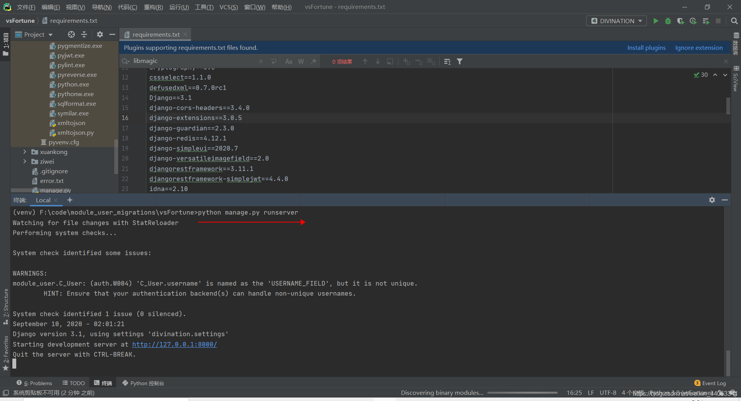Click the Install plugins link

click(646, 47)
